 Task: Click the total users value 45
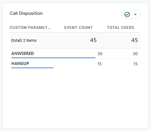(x=134, y=40)
